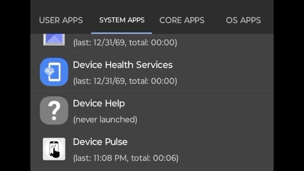The height and width of the screenshot is (171, 304).
Task: Tap Device Pulse usage "last: 11:08 PM" text
Action: point(101,158)
